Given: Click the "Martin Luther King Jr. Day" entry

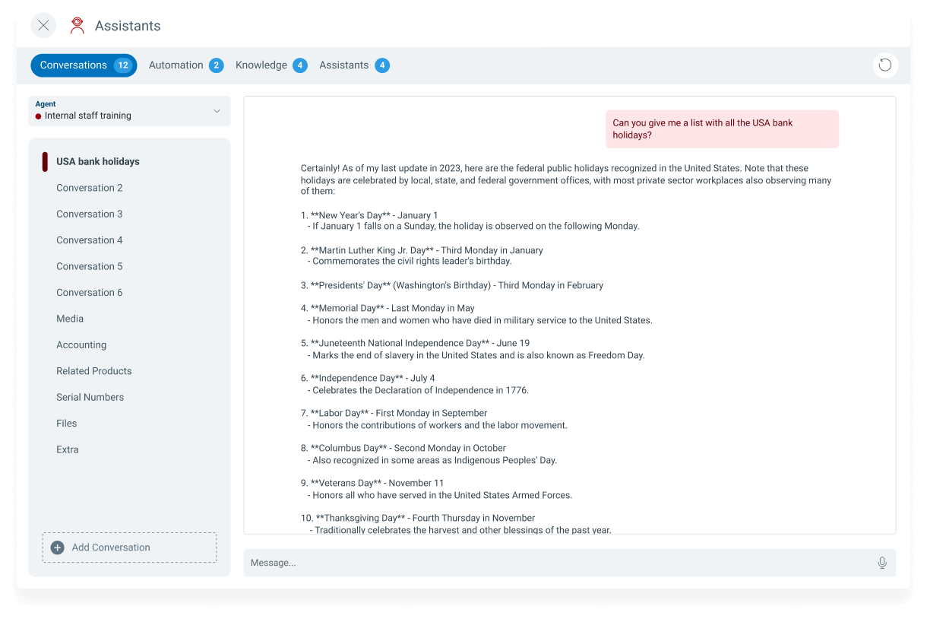Looking at the screenshot, I should [x=422, y=256].
